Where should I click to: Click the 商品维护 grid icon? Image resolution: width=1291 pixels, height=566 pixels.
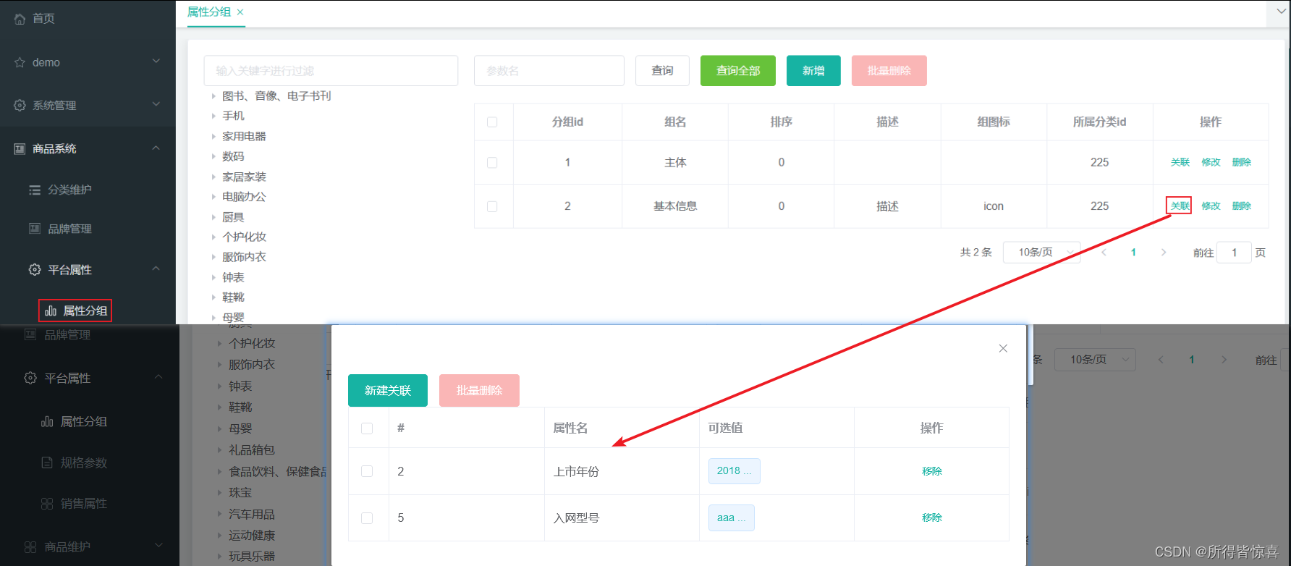coord(30,547)
